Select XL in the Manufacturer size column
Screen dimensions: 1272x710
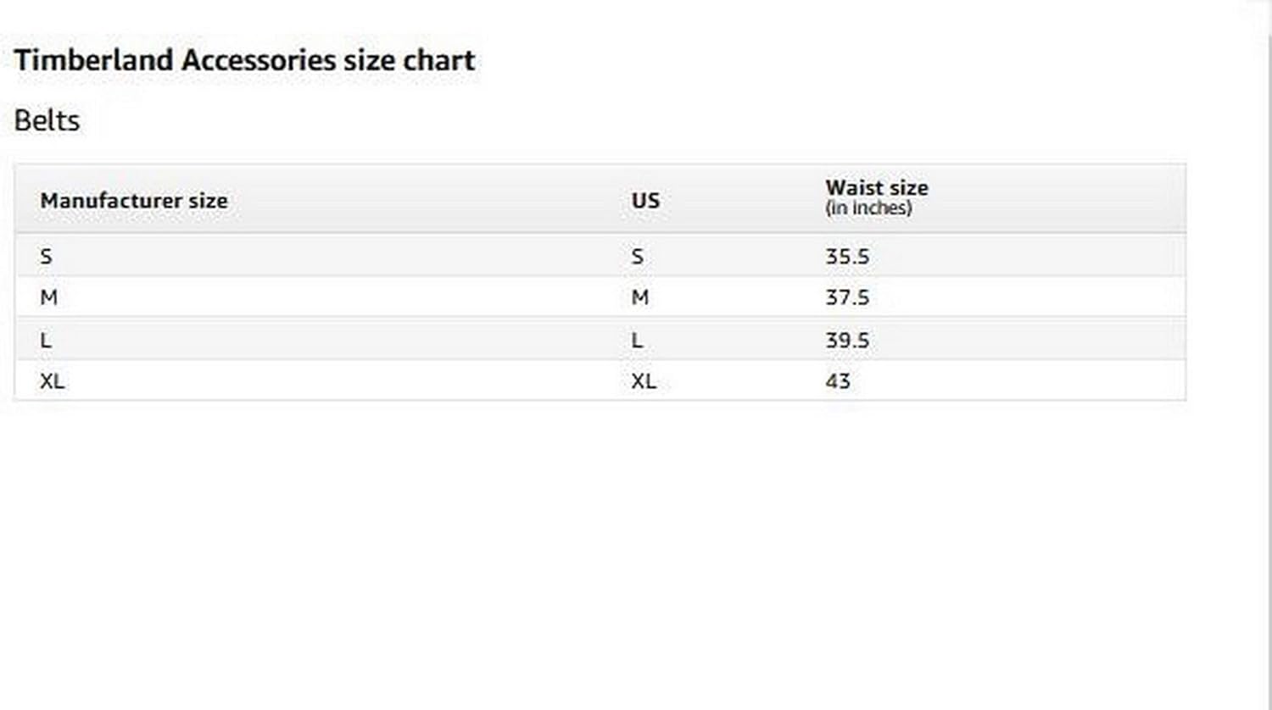click(x=52, y=381)
